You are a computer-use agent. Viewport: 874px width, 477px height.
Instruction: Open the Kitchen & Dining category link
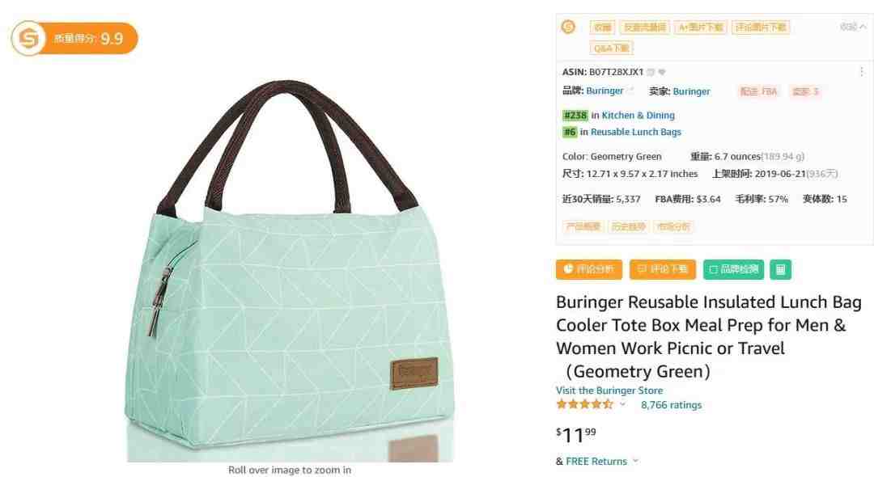(x=639, y=116)
